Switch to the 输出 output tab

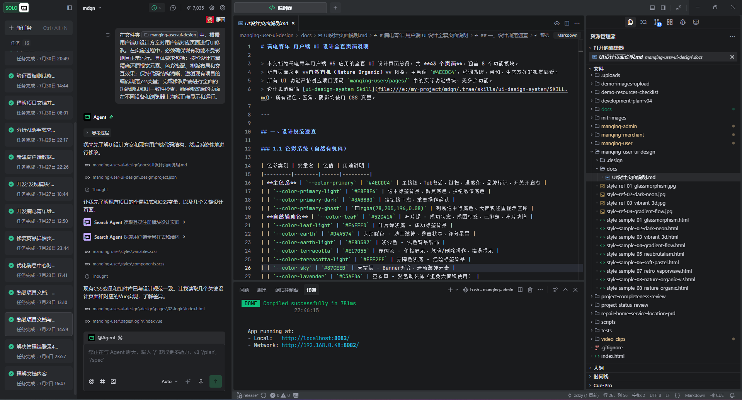(262, 290)
